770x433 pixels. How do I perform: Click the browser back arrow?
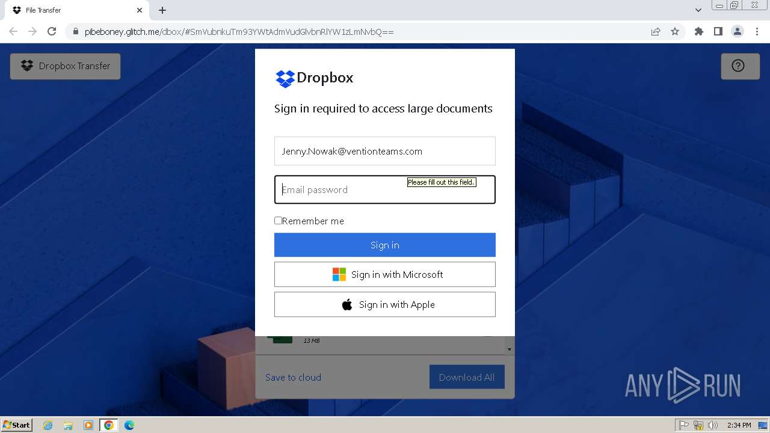[x=13, y=31]
